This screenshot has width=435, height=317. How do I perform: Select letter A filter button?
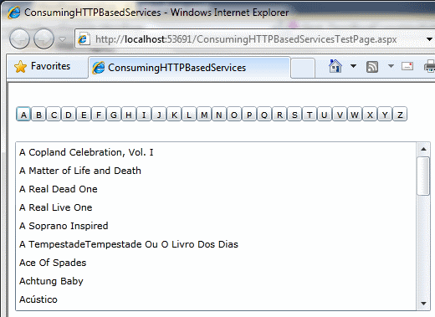tap(23, 115)
